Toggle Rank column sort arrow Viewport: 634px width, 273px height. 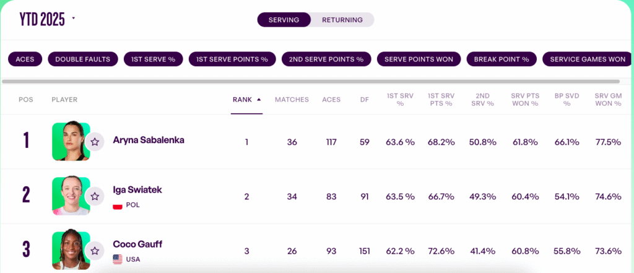[259, 100]
